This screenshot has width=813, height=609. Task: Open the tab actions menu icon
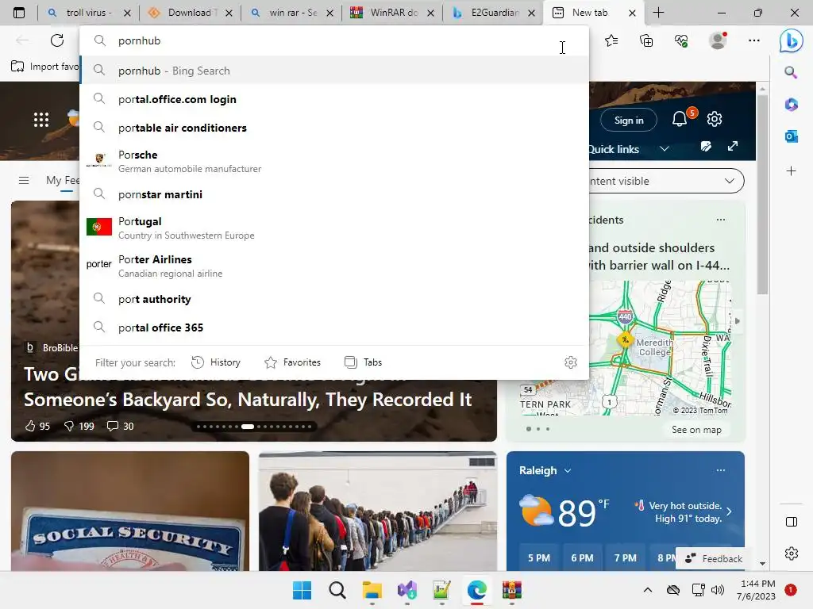tap(19, 13)
